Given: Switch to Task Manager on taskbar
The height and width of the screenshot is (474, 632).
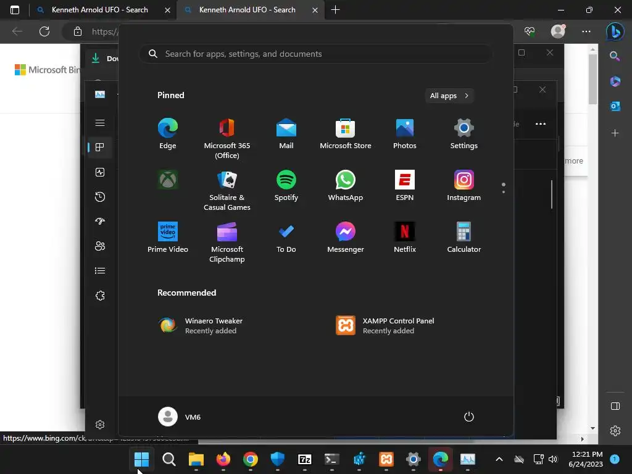Looking at the screenshot, I should tap(468, 459).
